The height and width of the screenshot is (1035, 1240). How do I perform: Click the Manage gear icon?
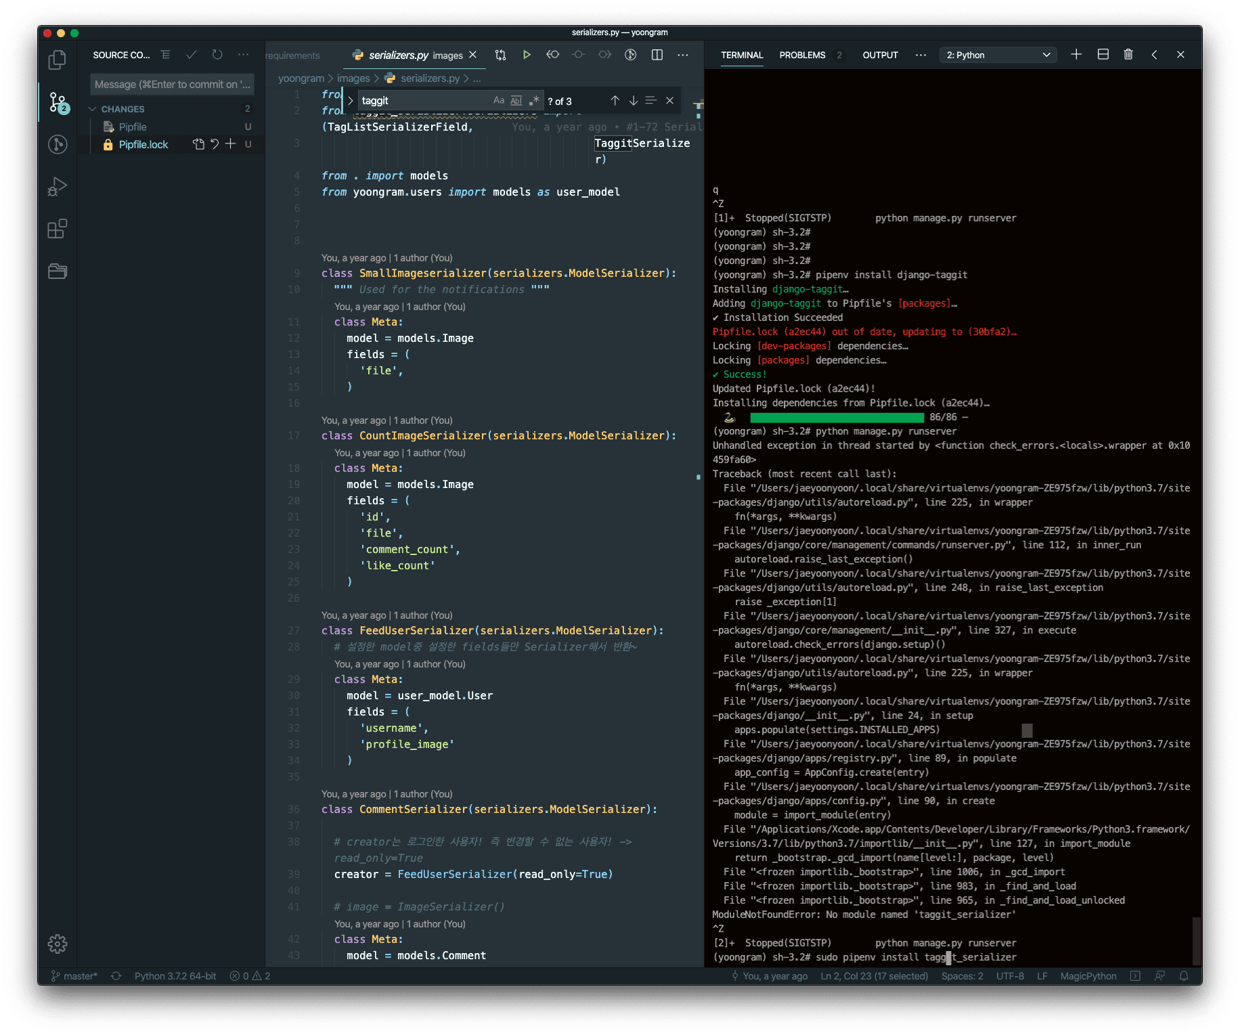pos(58,944)
